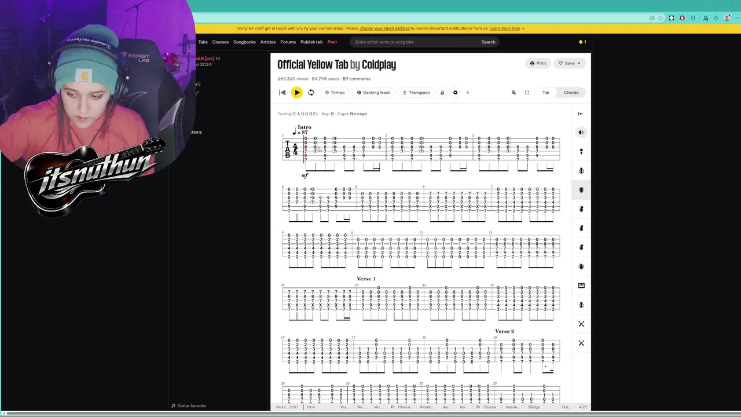The height and width of the screenshot is (417, 741).
Task: Open the Learn more here link
Action: 505,28
